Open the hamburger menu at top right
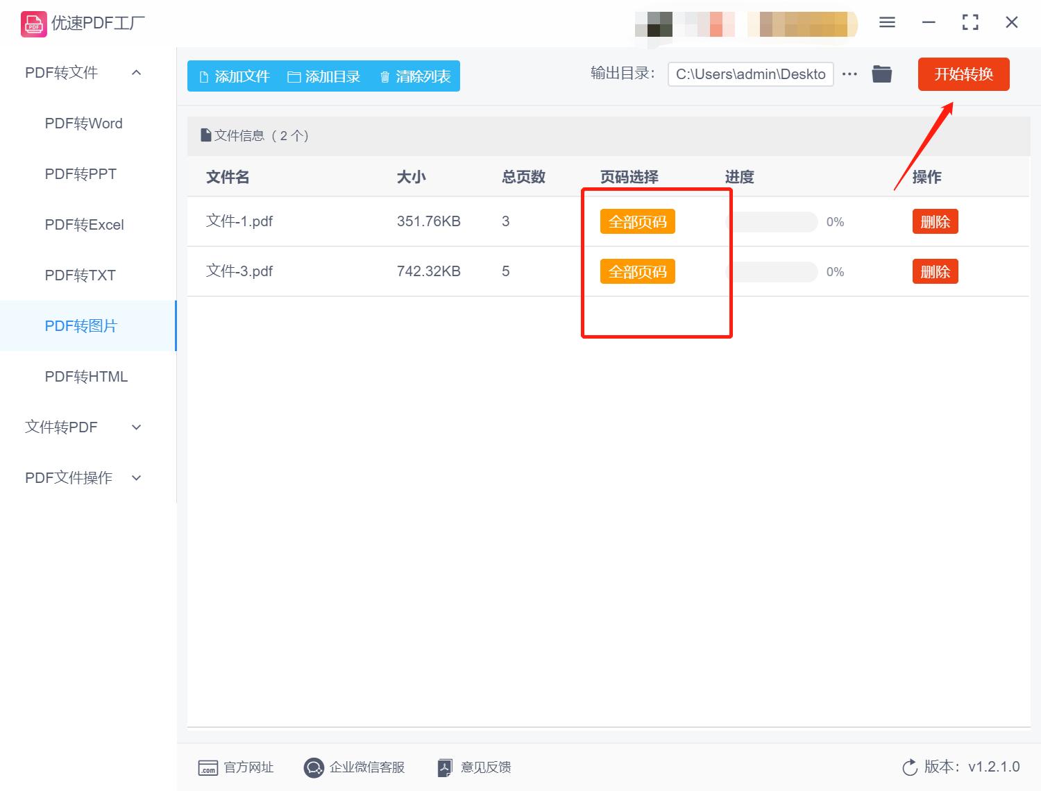1041x791 pixels. [x=887, y=22]
